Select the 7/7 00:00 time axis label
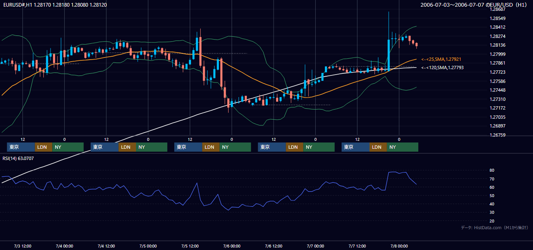The image size is (533, 250). pyautogui.click(x=315, y=246)
